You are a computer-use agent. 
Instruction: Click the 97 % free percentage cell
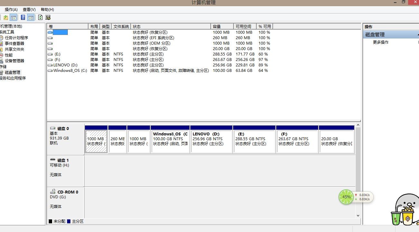[x=263, y=60]
